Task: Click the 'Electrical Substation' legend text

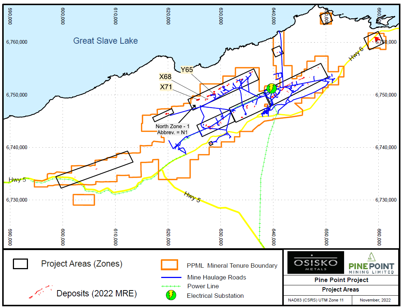Action: [x=215, y=296]
